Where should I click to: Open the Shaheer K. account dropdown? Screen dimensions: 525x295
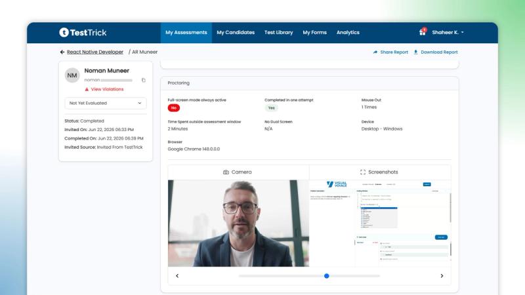click(x=448, y=32)
